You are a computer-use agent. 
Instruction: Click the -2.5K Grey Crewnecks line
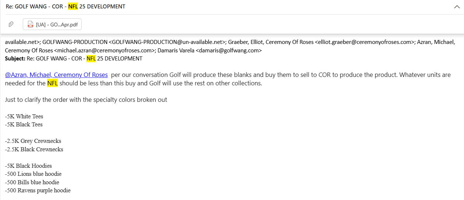coord(33,141)
